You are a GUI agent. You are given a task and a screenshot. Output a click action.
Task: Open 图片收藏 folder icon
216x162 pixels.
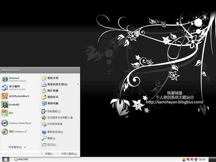[x=44, y=90]
